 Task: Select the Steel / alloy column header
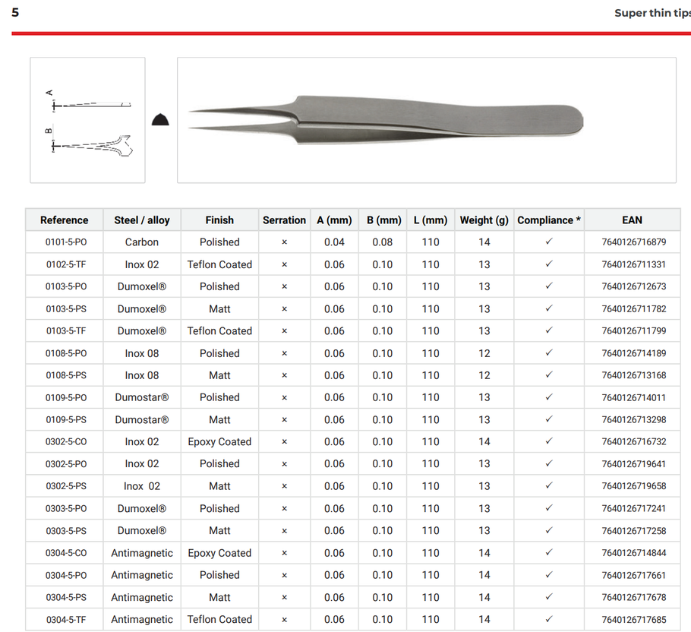tap(142, 220)
